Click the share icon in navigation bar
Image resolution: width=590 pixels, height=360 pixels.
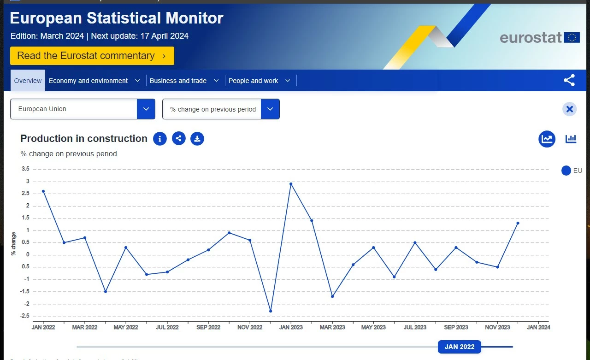click(569, 80)
